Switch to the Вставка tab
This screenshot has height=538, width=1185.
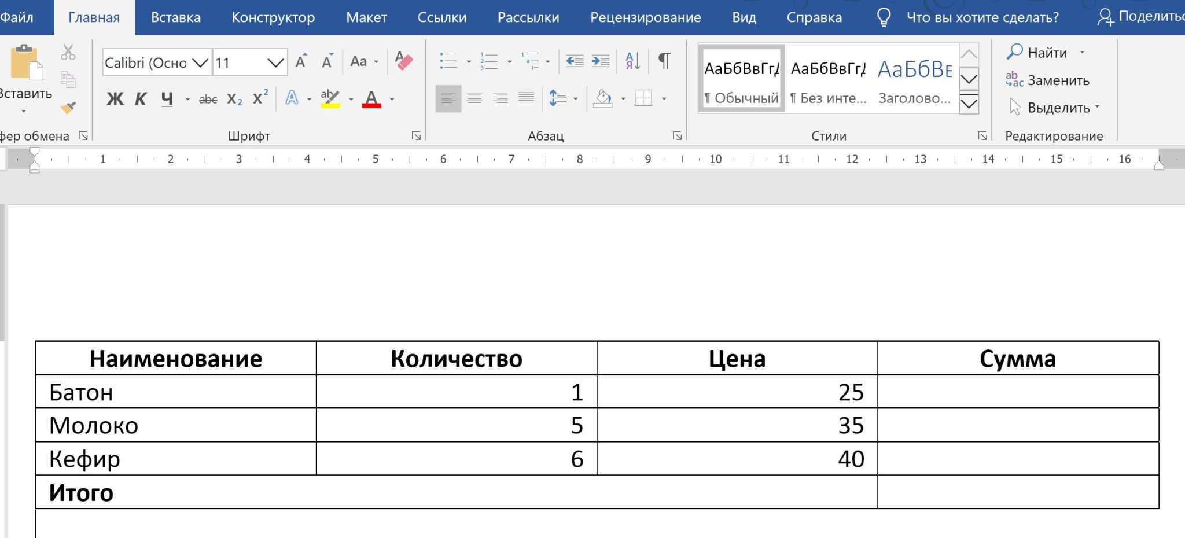176,17
